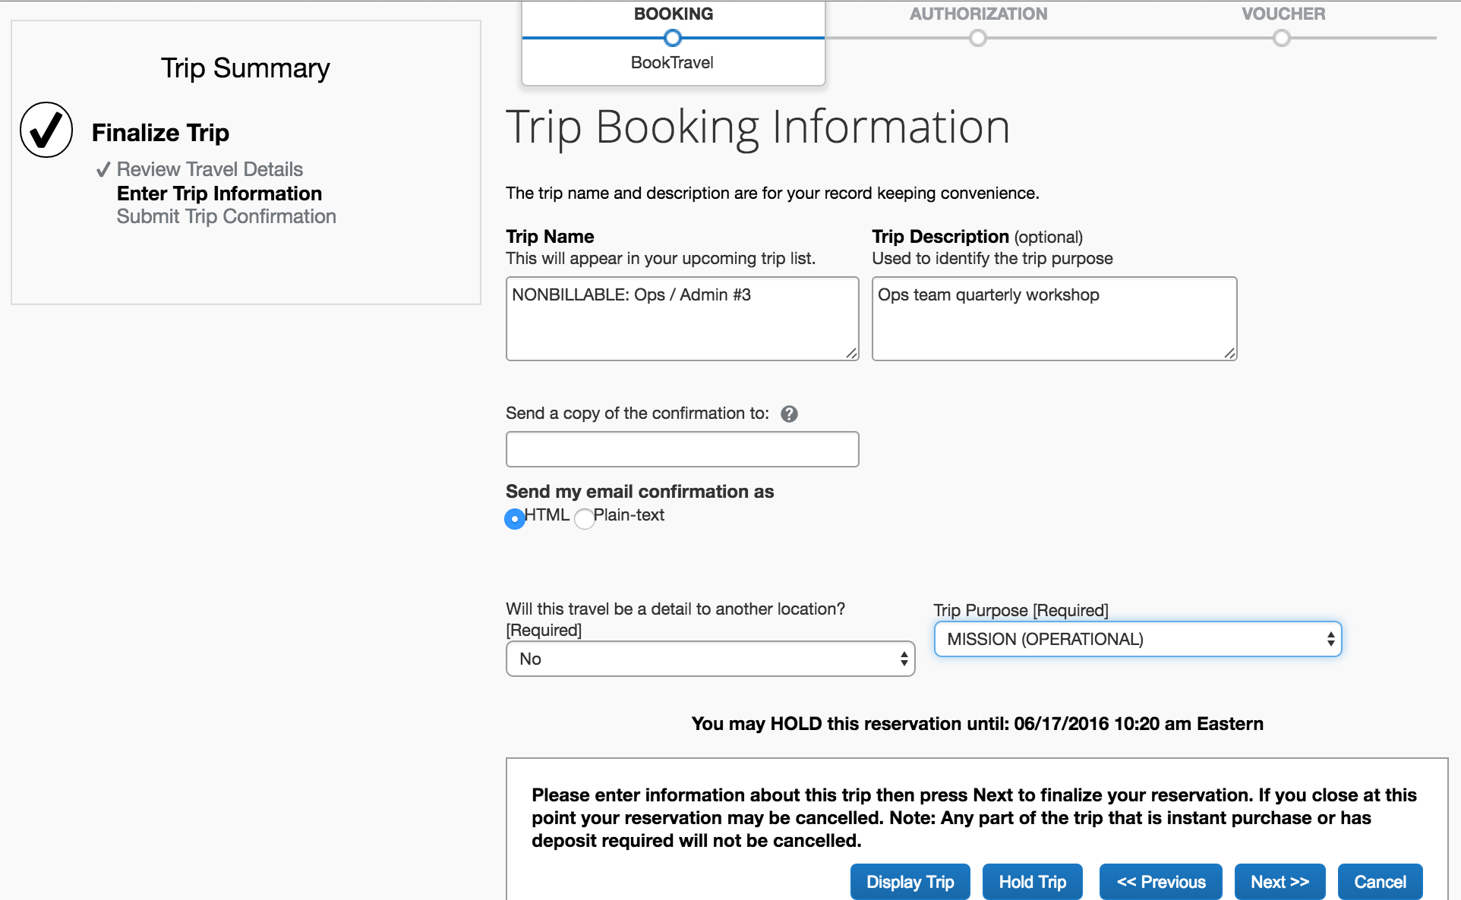The image size is (1461, 900).
Task: Open the Trip Purpose dropdown
Action: pyautogui.click(x=1137, y=639)
